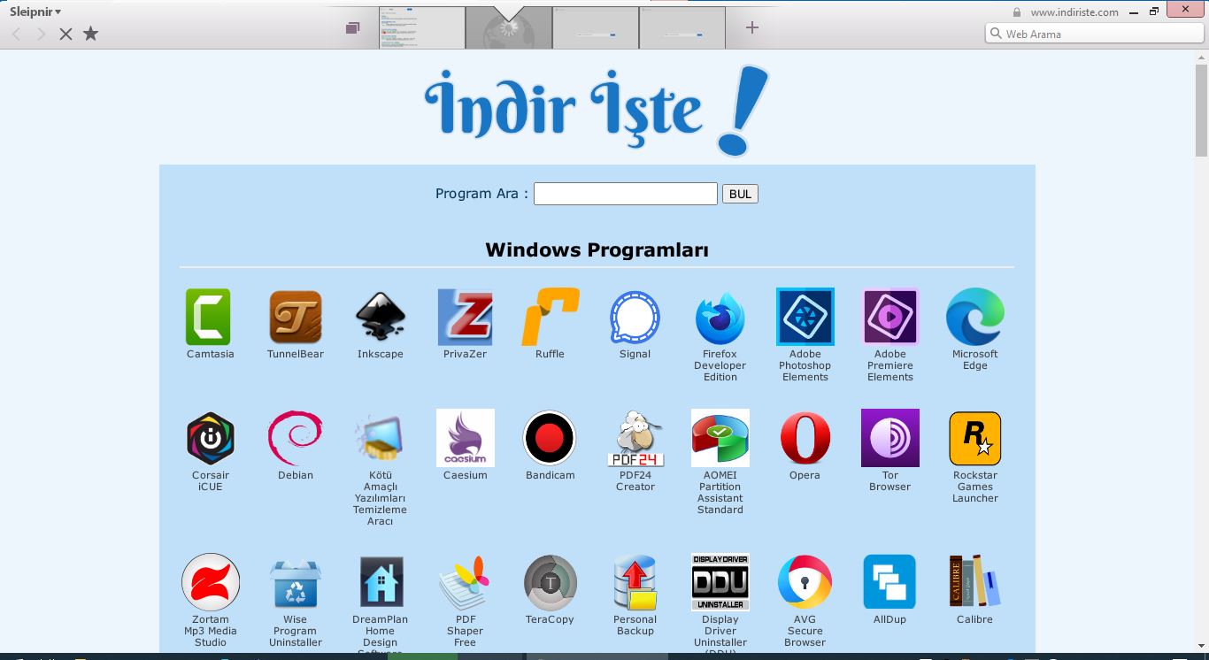Open Display Driver Uninstaller icon
The width and height of the screenshot is (1209, 660).
tap(720, 582)
